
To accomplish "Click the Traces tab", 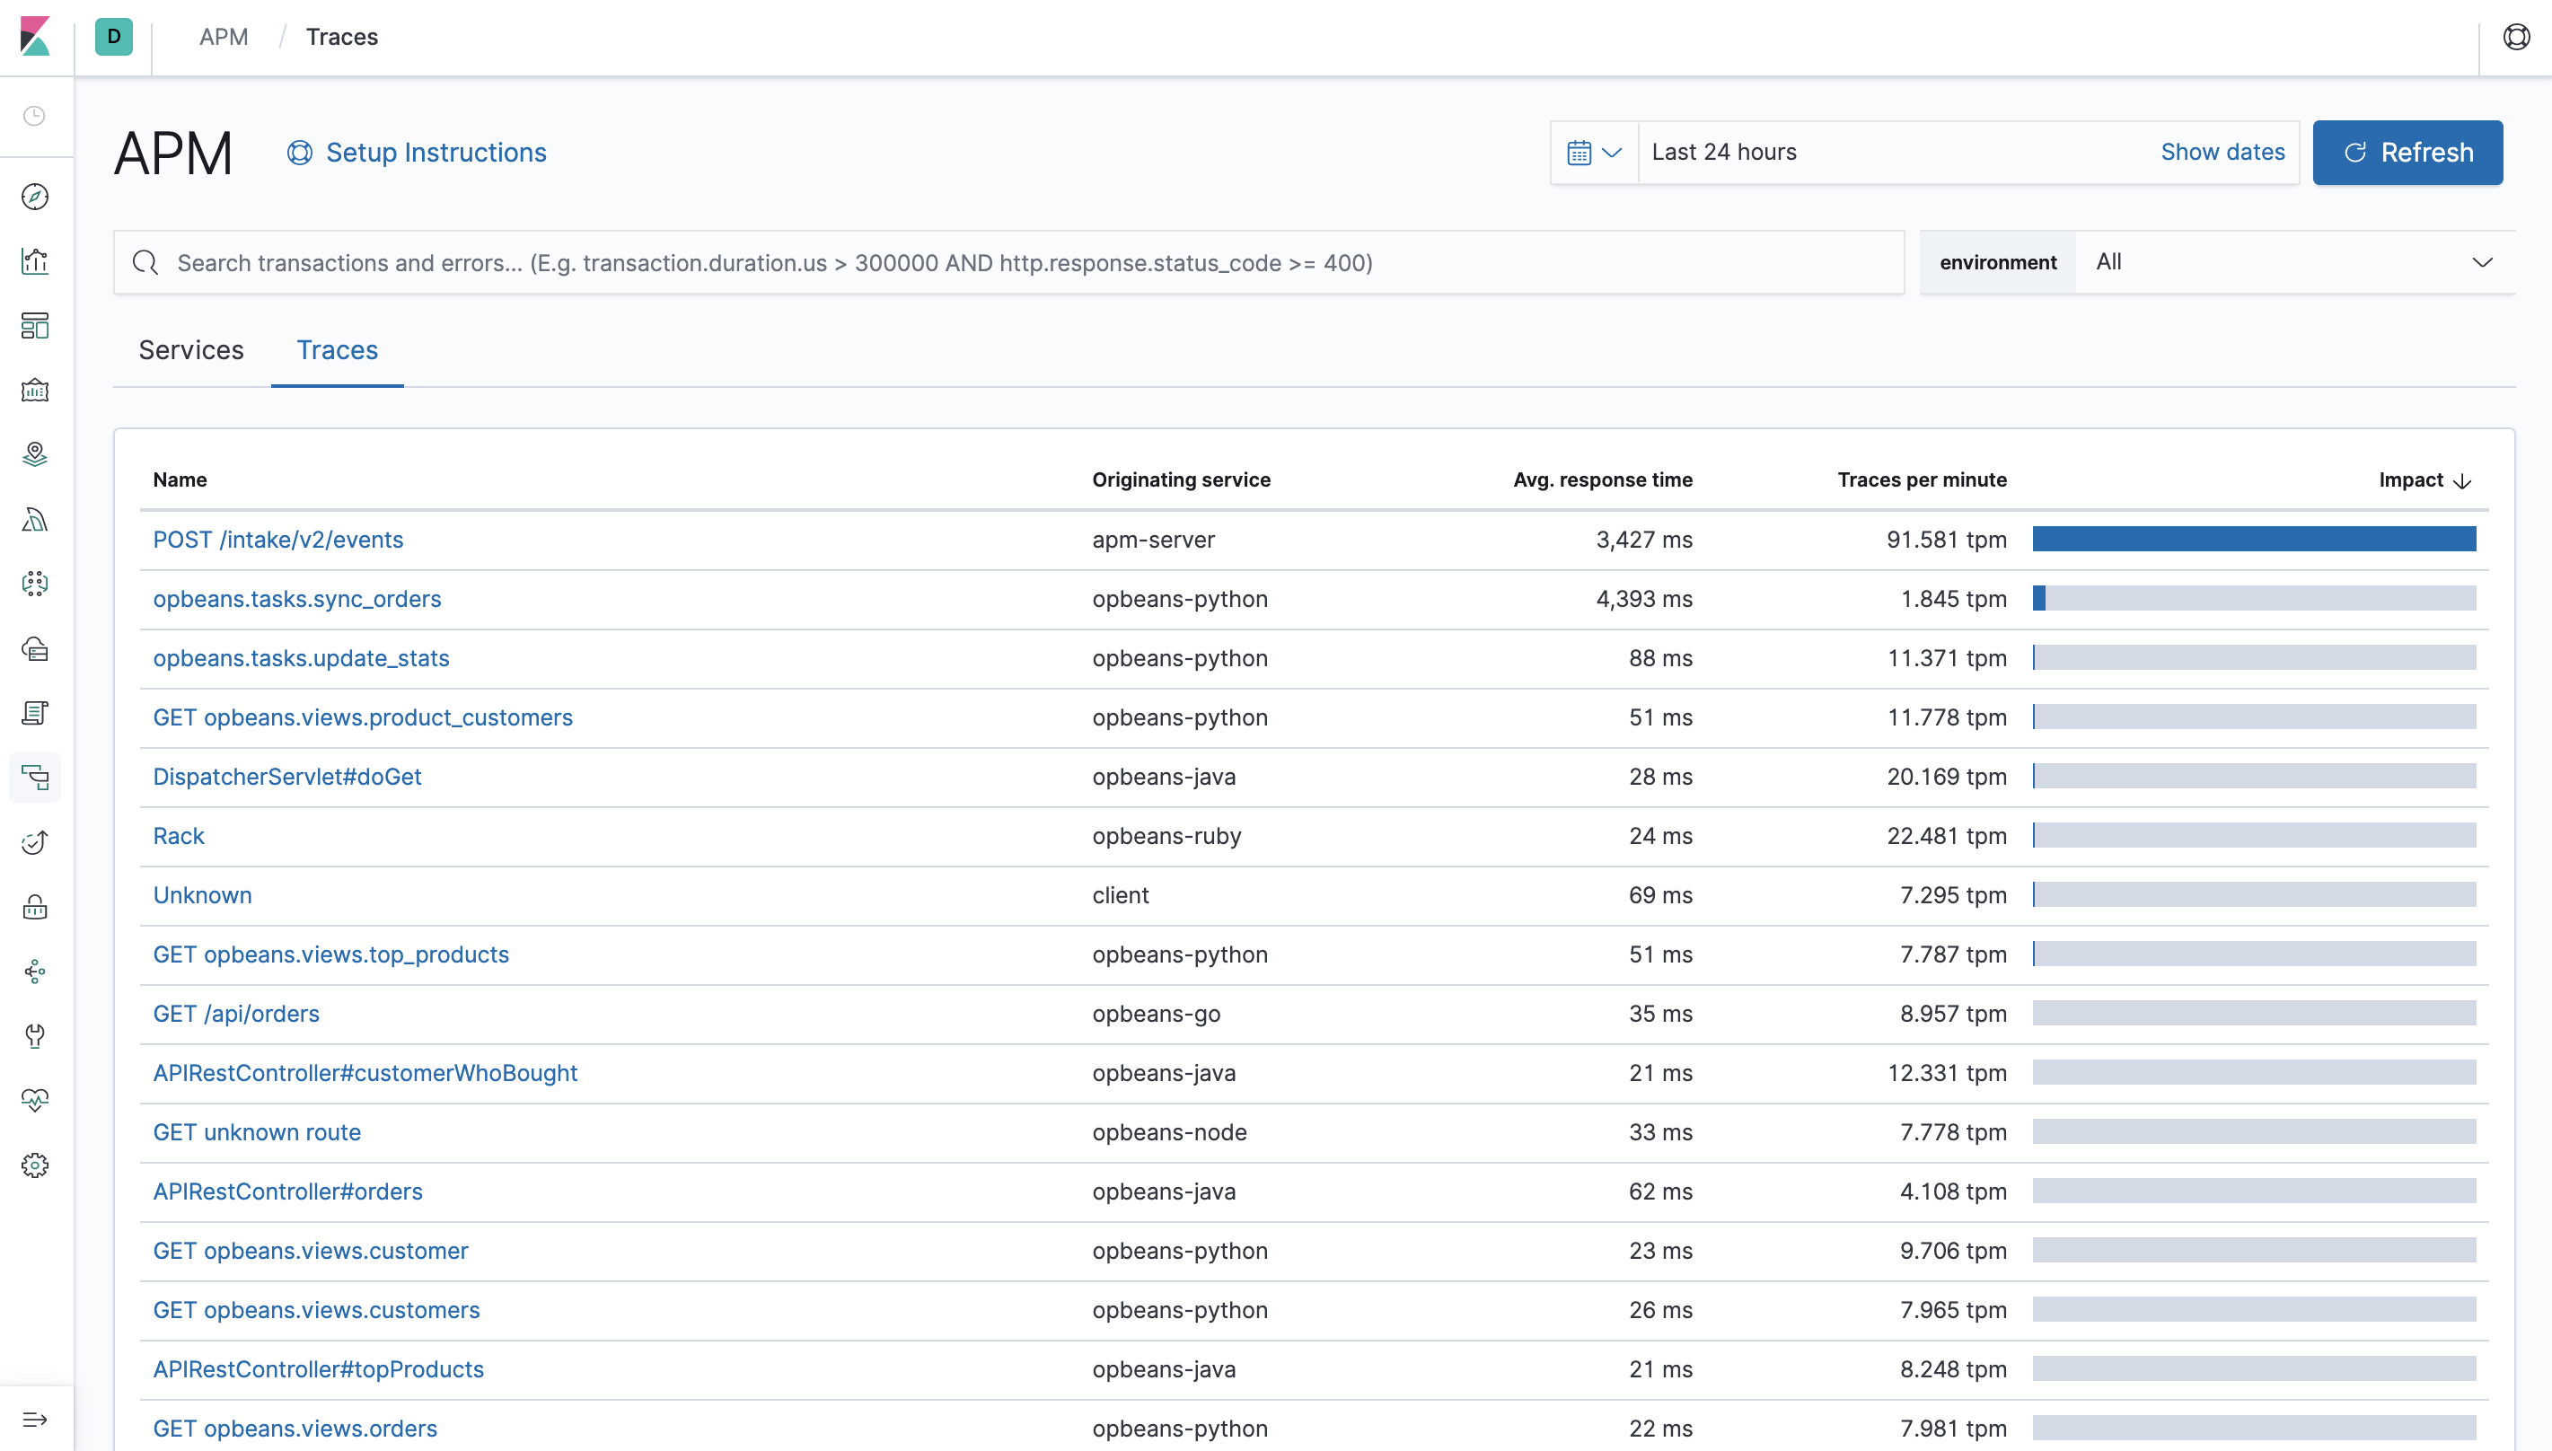I will tap(337, 350).
